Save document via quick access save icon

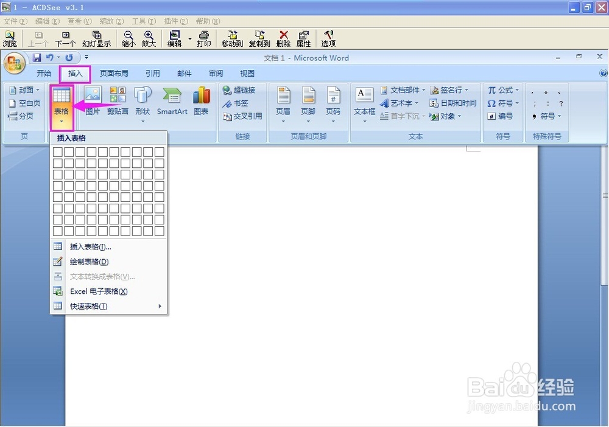pyautogui.click(x=37, y=58)
